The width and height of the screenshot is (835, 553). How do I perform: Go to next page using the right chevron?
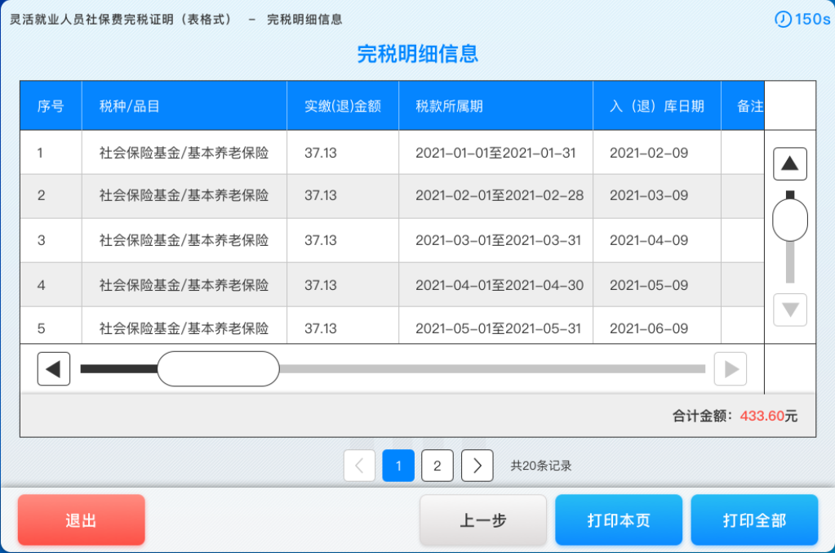pos(476,466)
